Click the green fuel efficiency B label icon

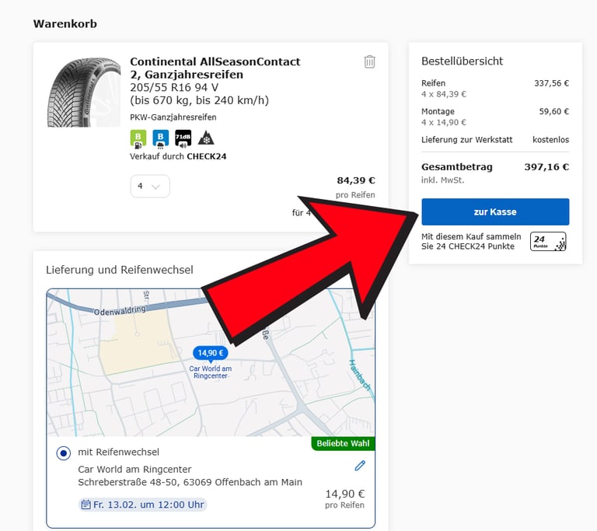(x=138, y=138)
